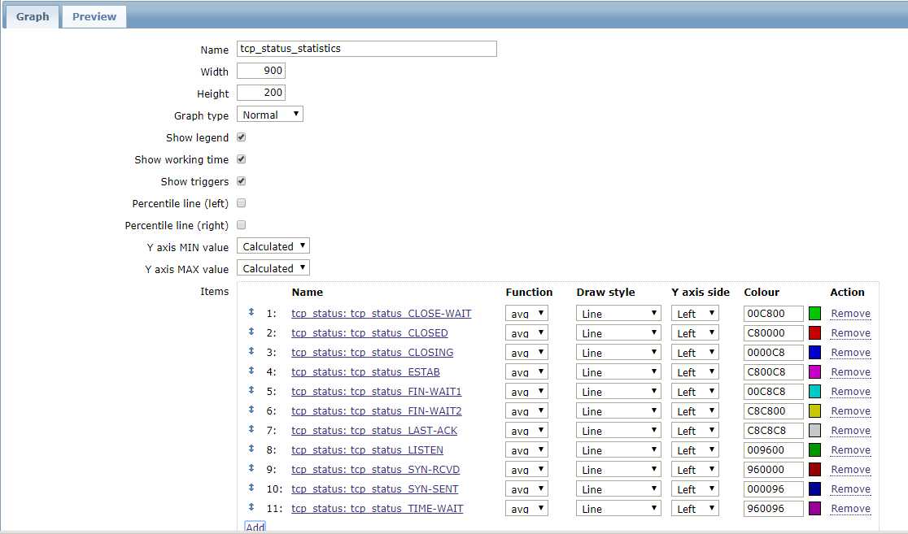Viewport: 908px width, 534px height.
Task: Open the tcp_status_ESTAB item link
Action: [x=365, y=372]
